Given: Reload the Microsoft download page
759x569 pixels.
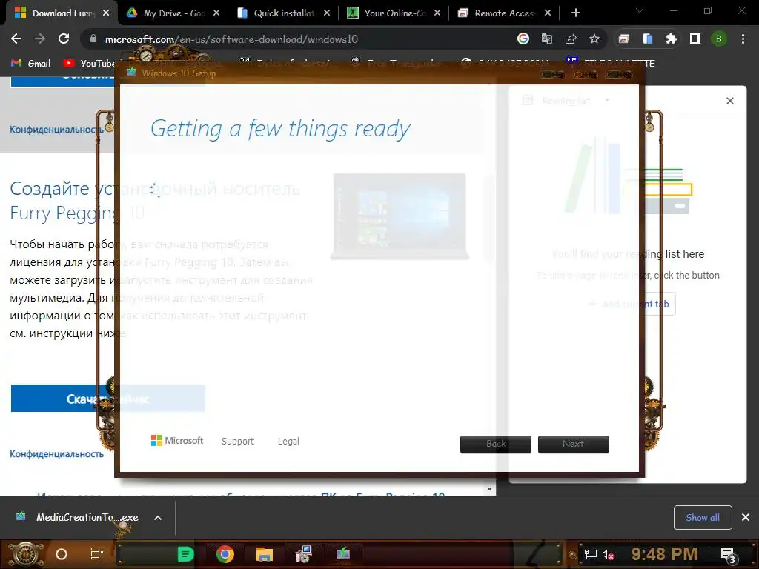Looking at the screenshot, I should click(64, 39).
